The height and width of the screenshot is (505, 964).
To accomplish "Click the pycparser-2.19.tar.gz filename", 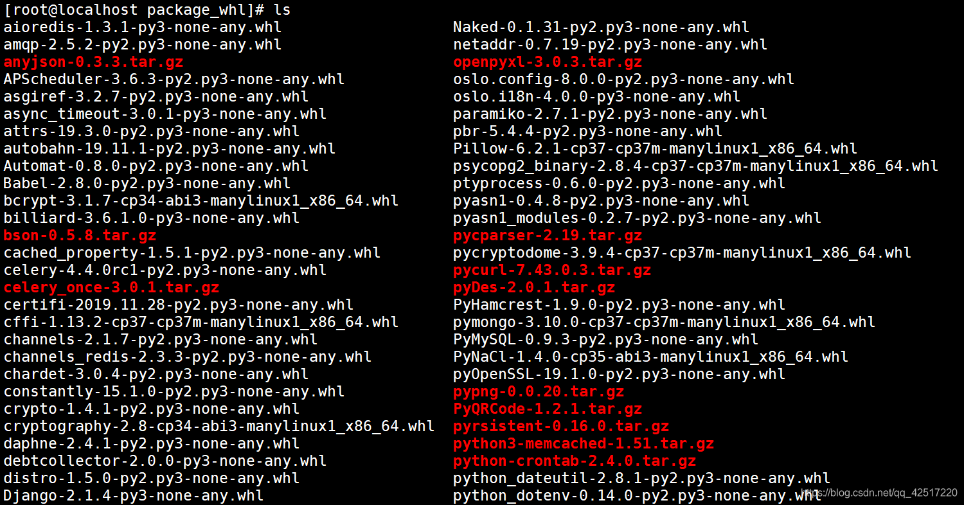I will [x=546, y=236].
